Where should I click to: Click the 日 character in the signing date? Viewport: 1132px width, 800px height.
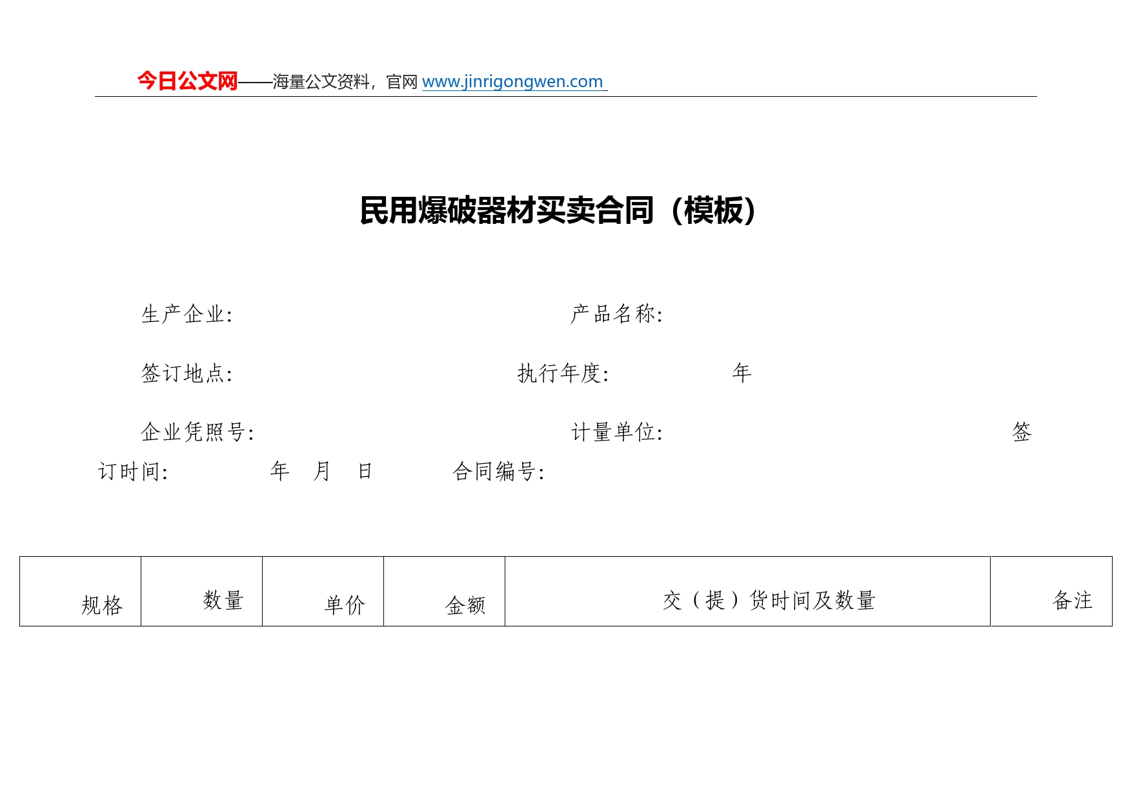(365, 471)
